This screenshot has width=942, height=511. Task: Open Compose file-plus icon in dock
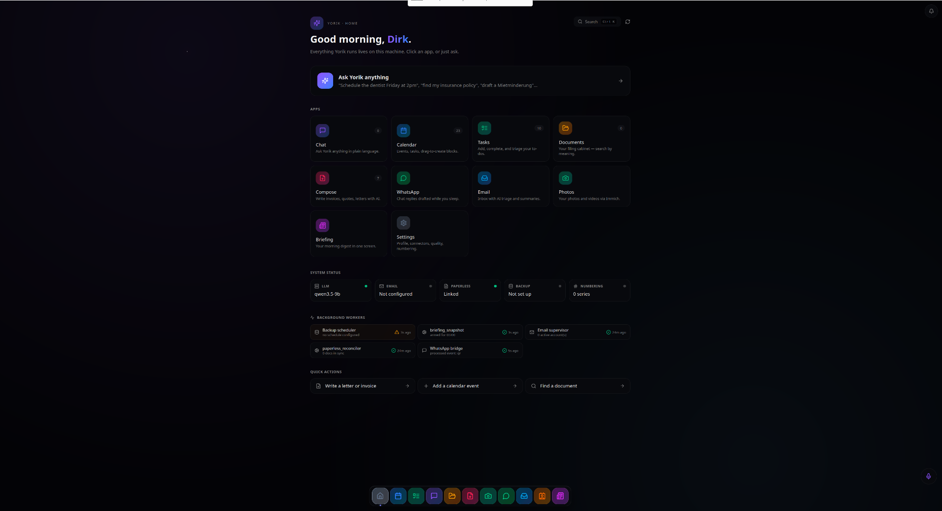[x=470, y=496]
